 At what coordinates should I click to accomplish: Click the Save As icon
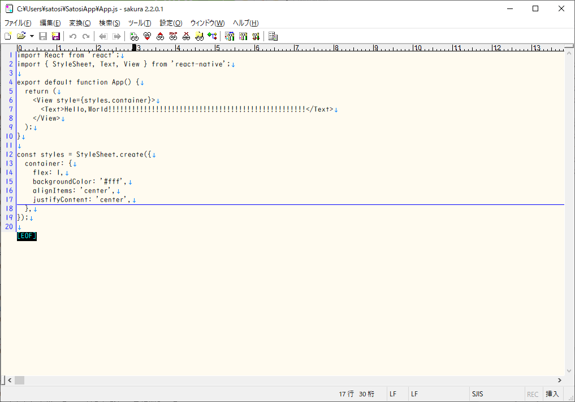[x=56, y=36]
